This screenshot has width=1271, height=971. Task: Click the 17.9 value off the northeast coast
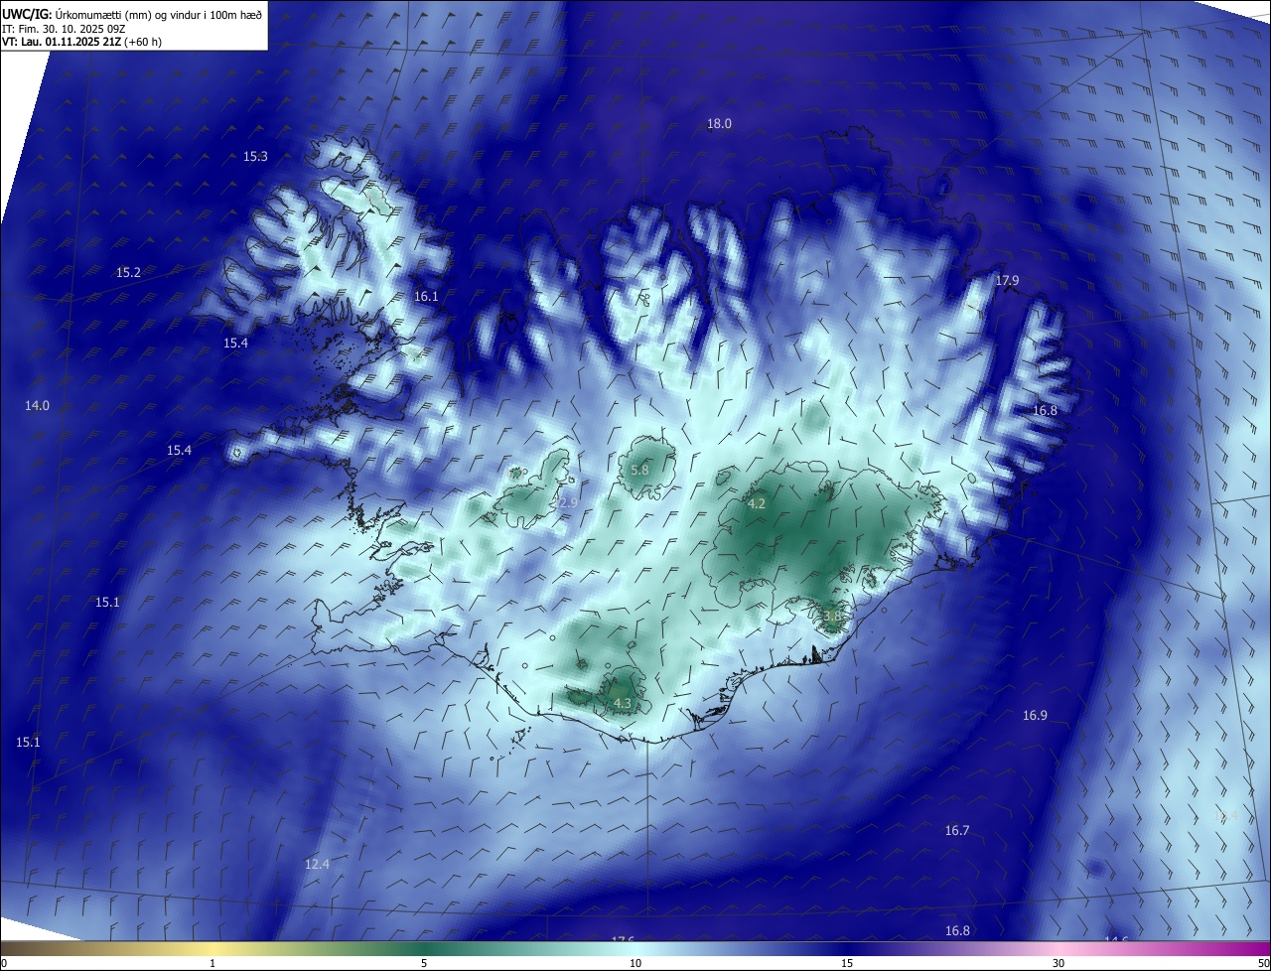(x=1007, y=281)
